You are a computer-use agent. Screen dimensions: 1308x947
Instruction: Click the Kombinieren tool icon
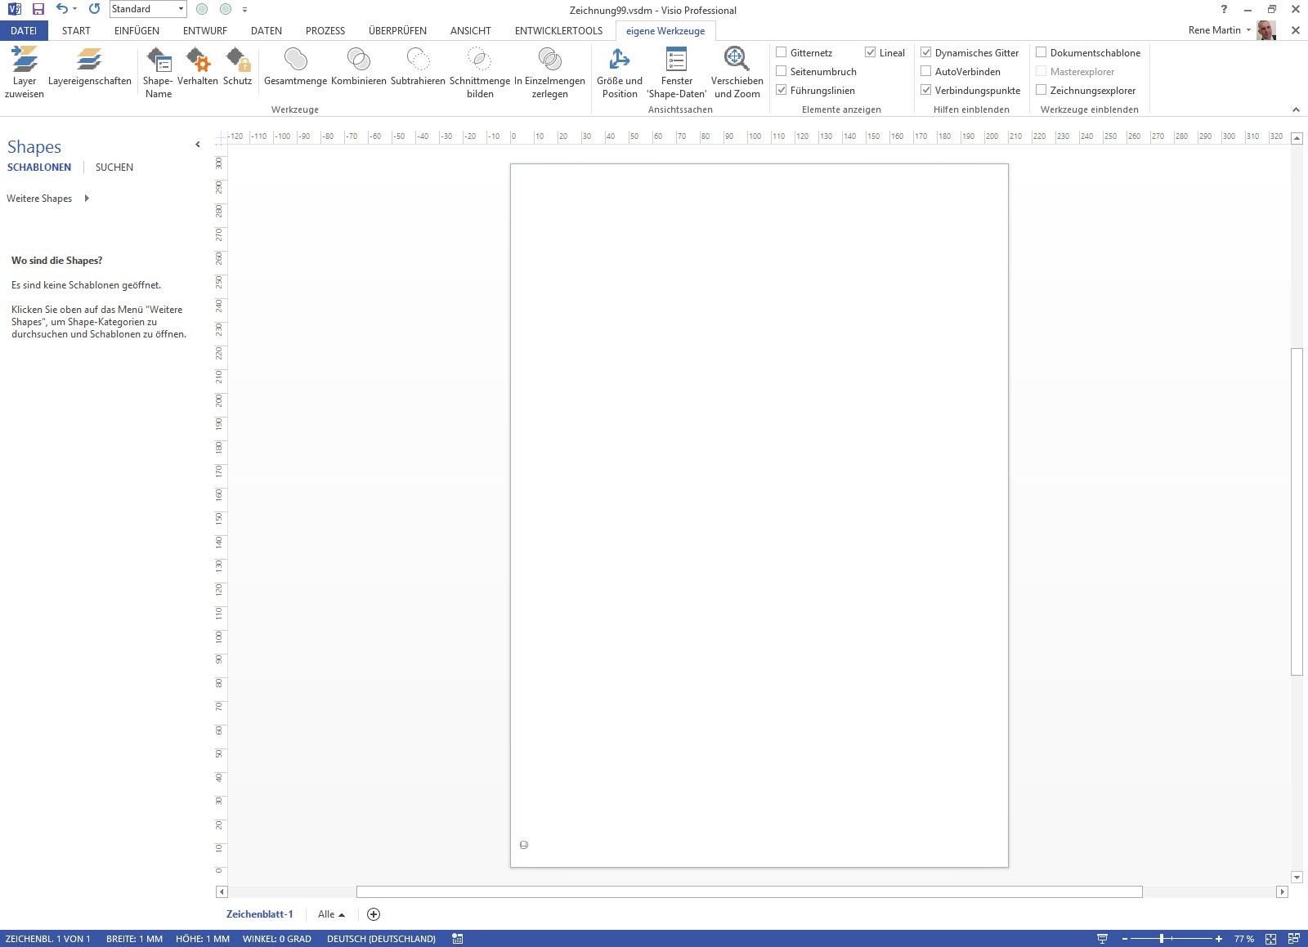pyautogui.click(x=358, y=69)
